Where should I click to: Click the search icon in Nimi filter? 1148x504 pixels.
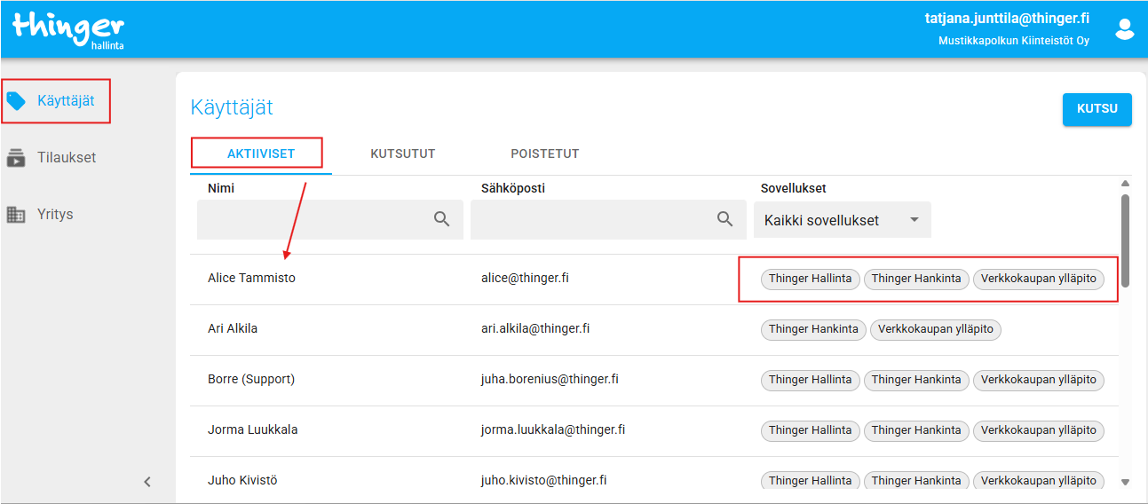click(441, 219)
